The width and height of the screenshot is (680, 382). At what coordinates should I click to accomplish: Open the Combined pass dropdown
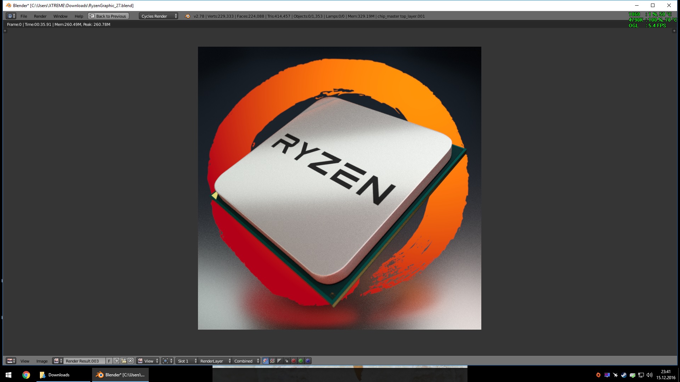point(246,361)
